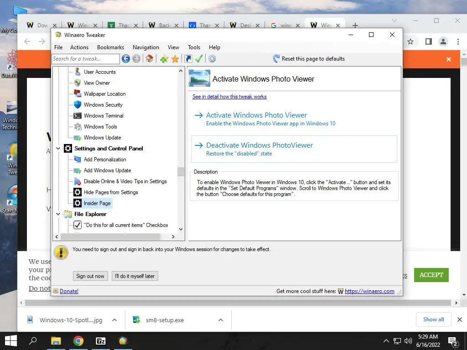Click the tree horizontal scrollbar thumb

click(110, 237)
